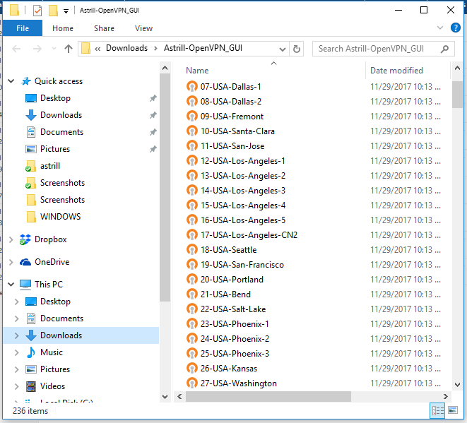Select Downloads under This PC
Viewport: 467px width, 423px height.
pyautogui.click(x=61, y=335)
